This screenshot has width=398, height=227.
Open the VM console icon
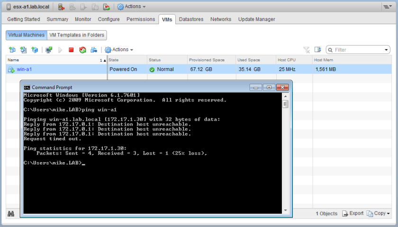[x=48, y=50]
